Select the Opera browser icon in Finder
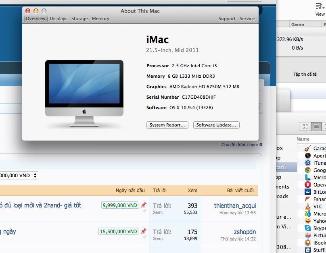 coord(308,185)
